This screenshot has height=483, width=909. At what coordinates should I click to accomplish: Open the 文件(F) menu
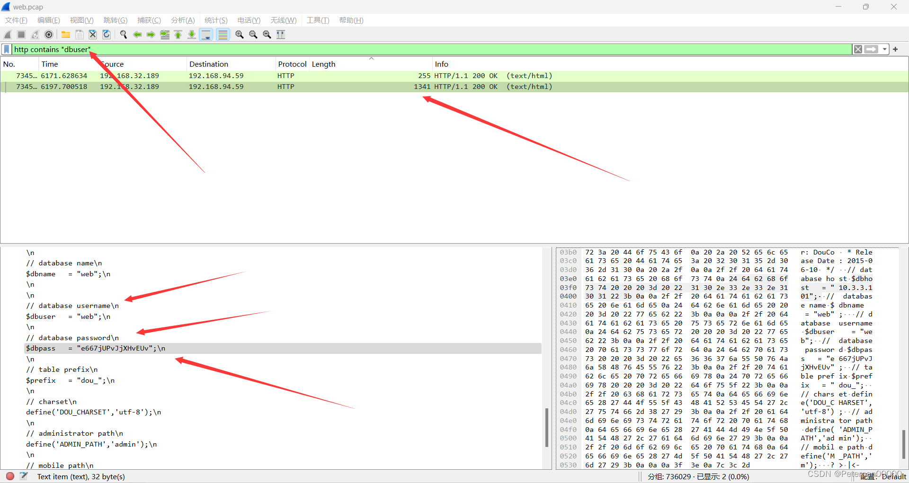16,20
